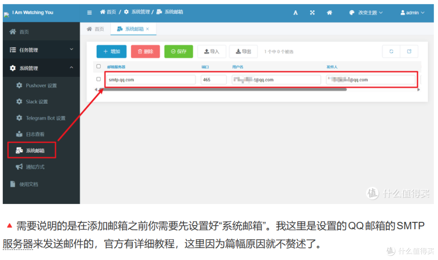
Task: Open the admin user dropdown
Action: (x=412, y=12)
